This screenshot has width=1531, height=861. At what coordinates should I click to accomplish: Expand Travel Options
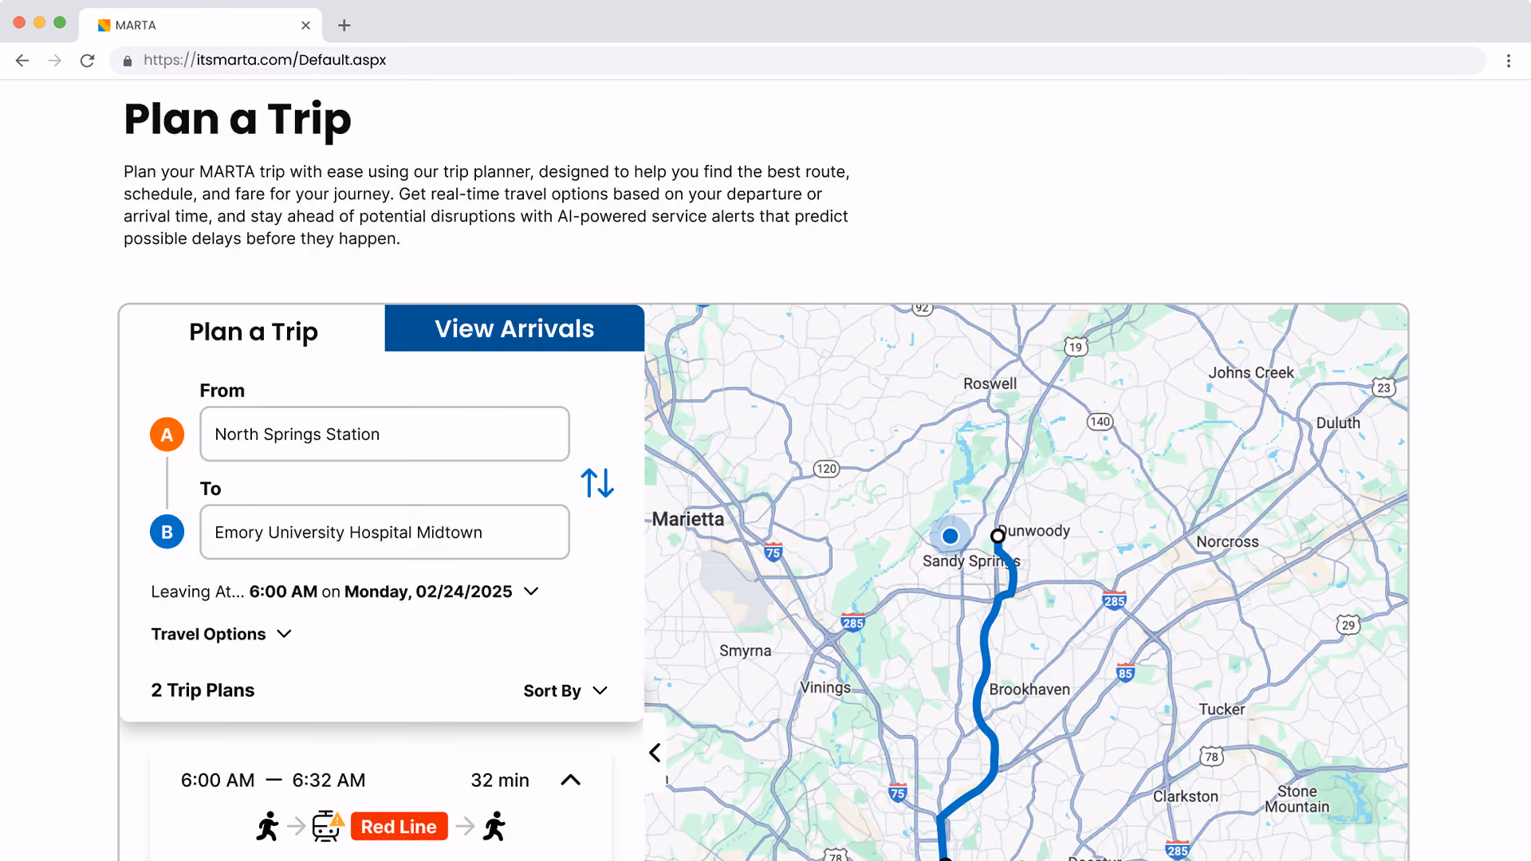point(221,634)
